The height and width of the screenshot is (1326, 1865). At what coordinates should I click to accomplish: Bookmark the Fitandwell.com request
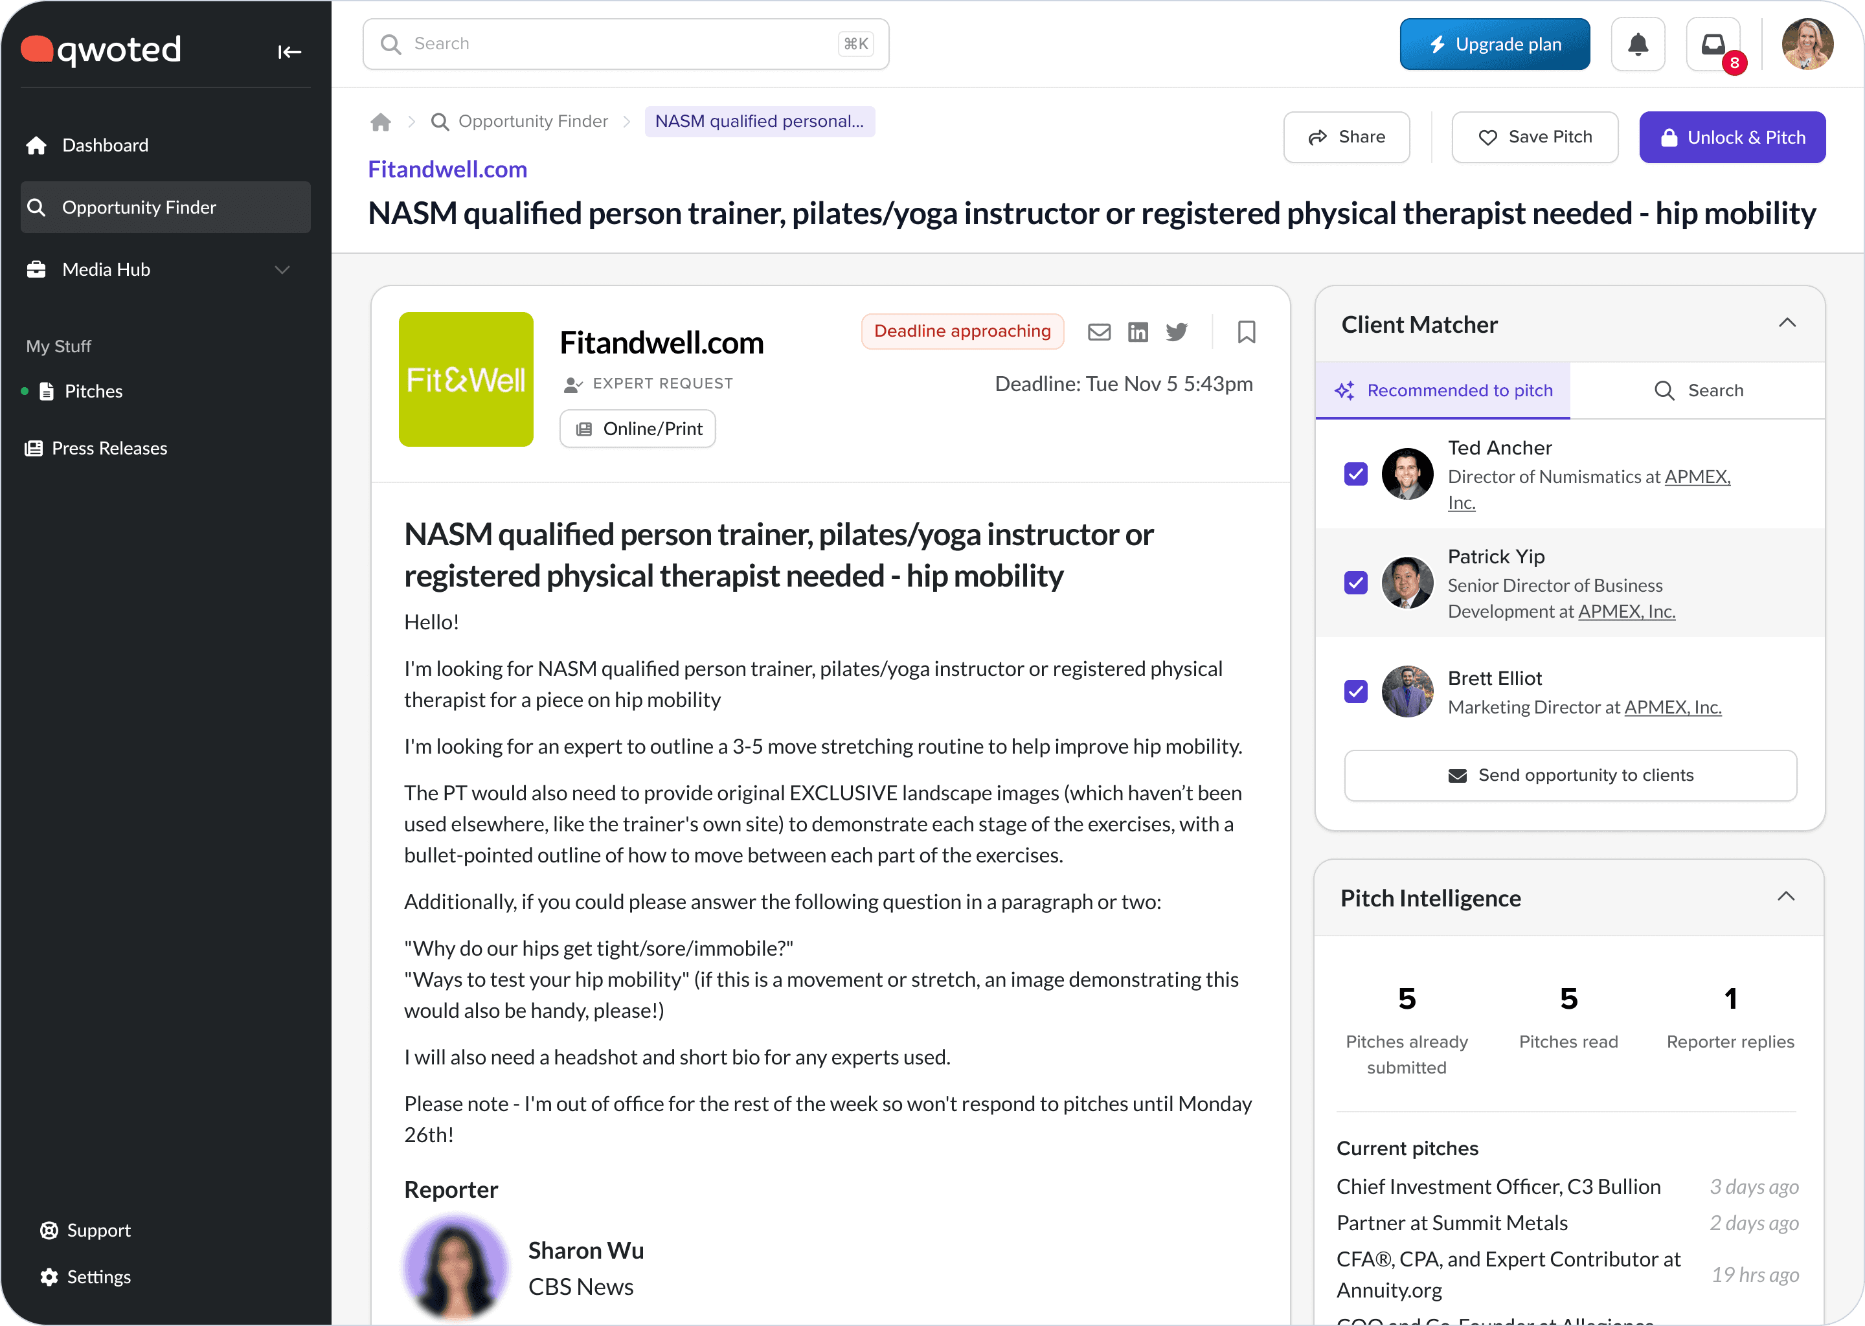[1246, 331]
